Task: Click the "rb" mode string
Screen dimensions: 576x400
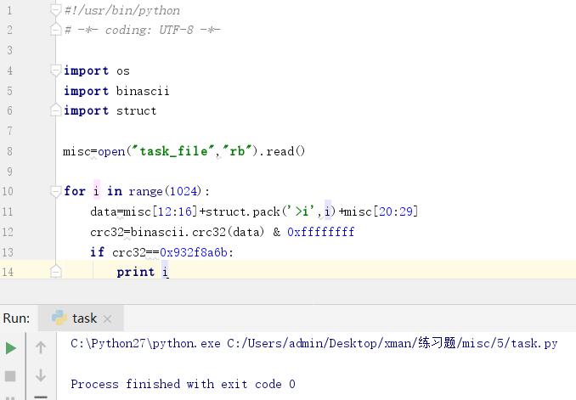Action: (x=237, y=151)
